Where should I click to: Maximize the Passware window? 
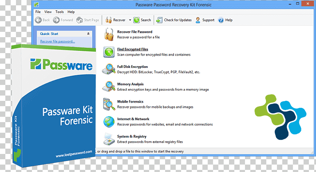click(298, 4)
